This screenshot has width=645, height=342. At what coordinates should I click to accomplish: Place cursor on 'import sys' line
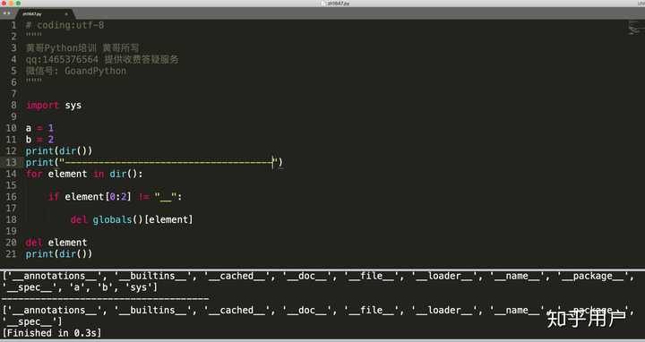(x=54, y=106)
